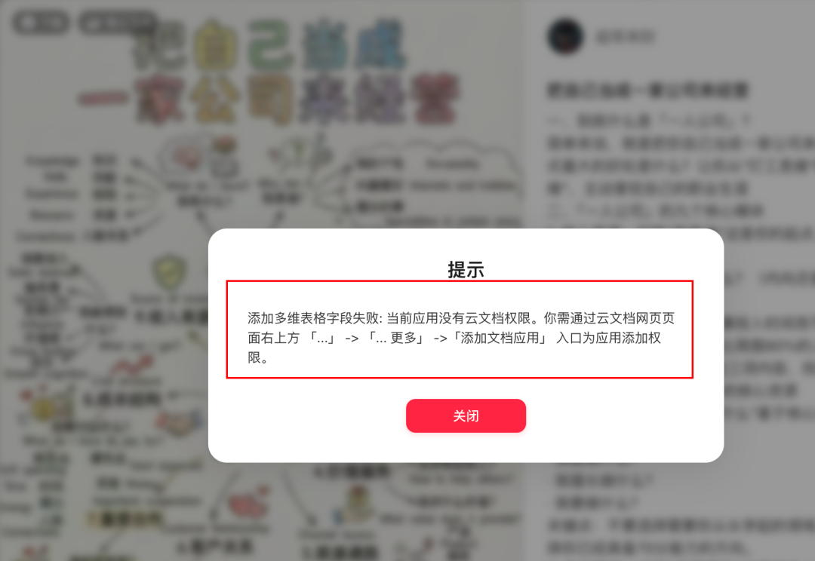Click the blurred red illustration near bottom
The image size is (815, 561).
248,501
